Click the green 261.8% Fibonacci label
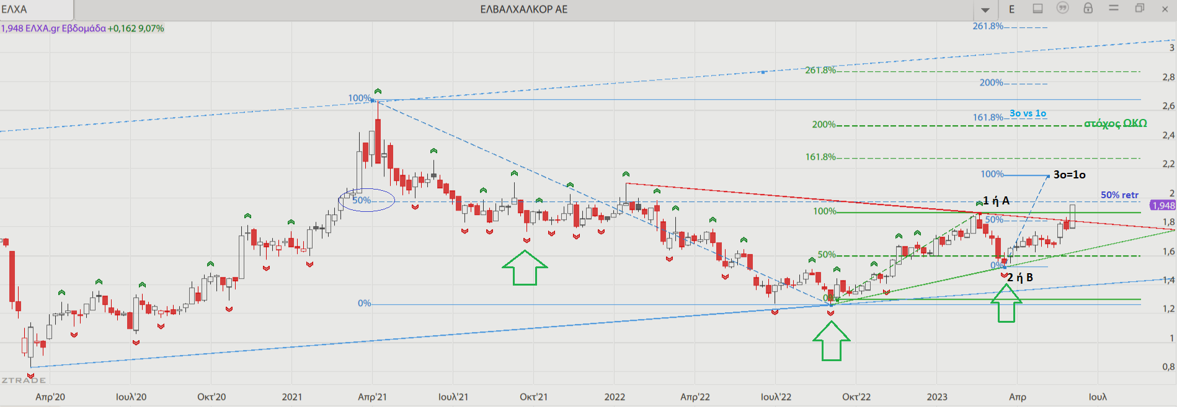The height and width of the screenshot is (407, 1177). coord(820,71)
